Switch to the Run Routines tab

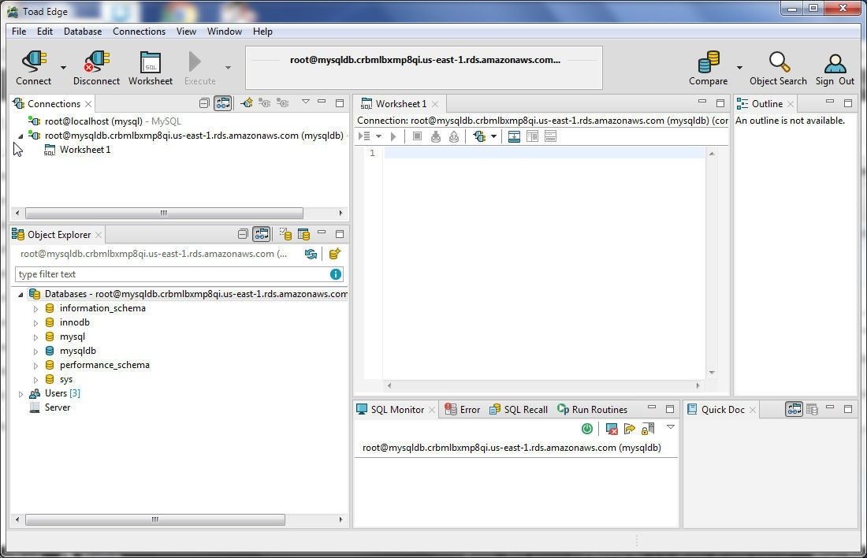point(592,409)
